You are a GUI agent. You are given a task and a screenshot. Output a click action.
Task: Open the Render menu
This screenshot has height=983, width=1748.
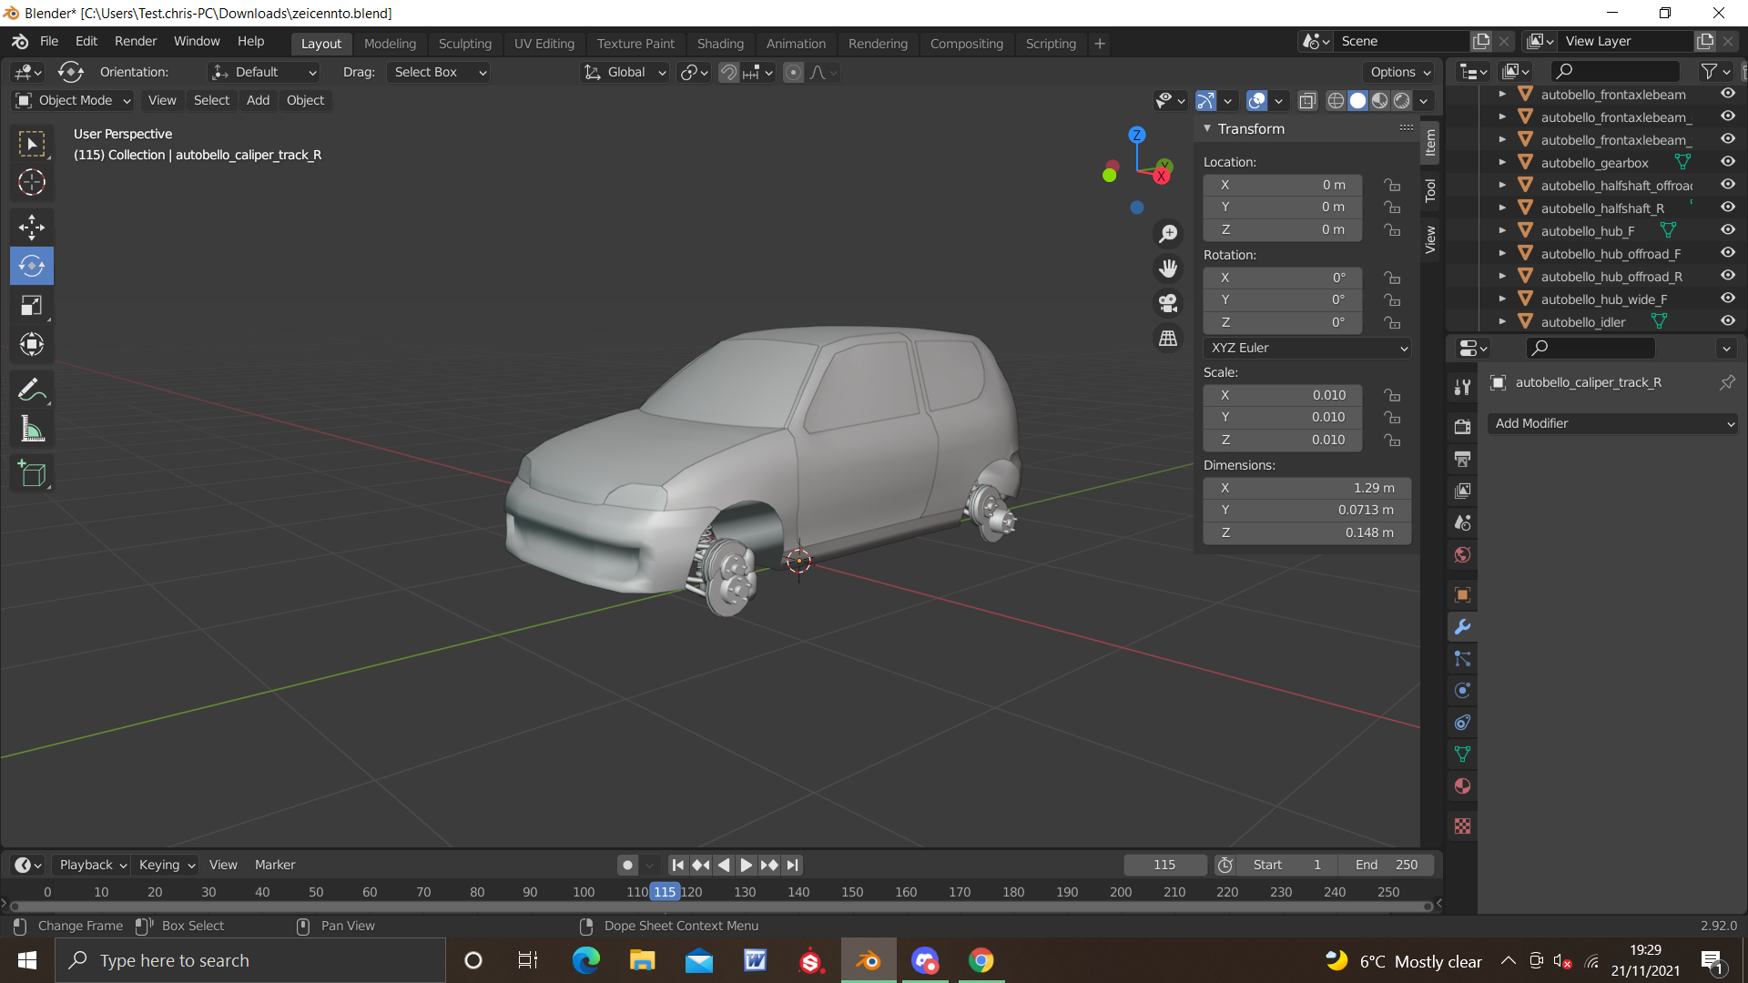coord(135,41)
